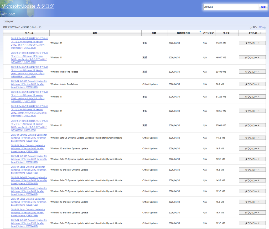Open Safe OS 24H2 x64 KB5084812 link
Screen dimensions: 269x229
coord(29,191)
